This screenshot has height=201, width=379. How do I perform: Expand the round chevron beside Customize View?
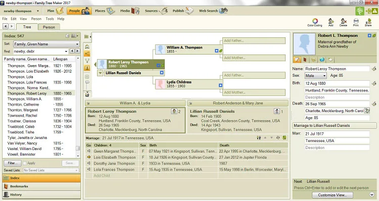point(372,194)
